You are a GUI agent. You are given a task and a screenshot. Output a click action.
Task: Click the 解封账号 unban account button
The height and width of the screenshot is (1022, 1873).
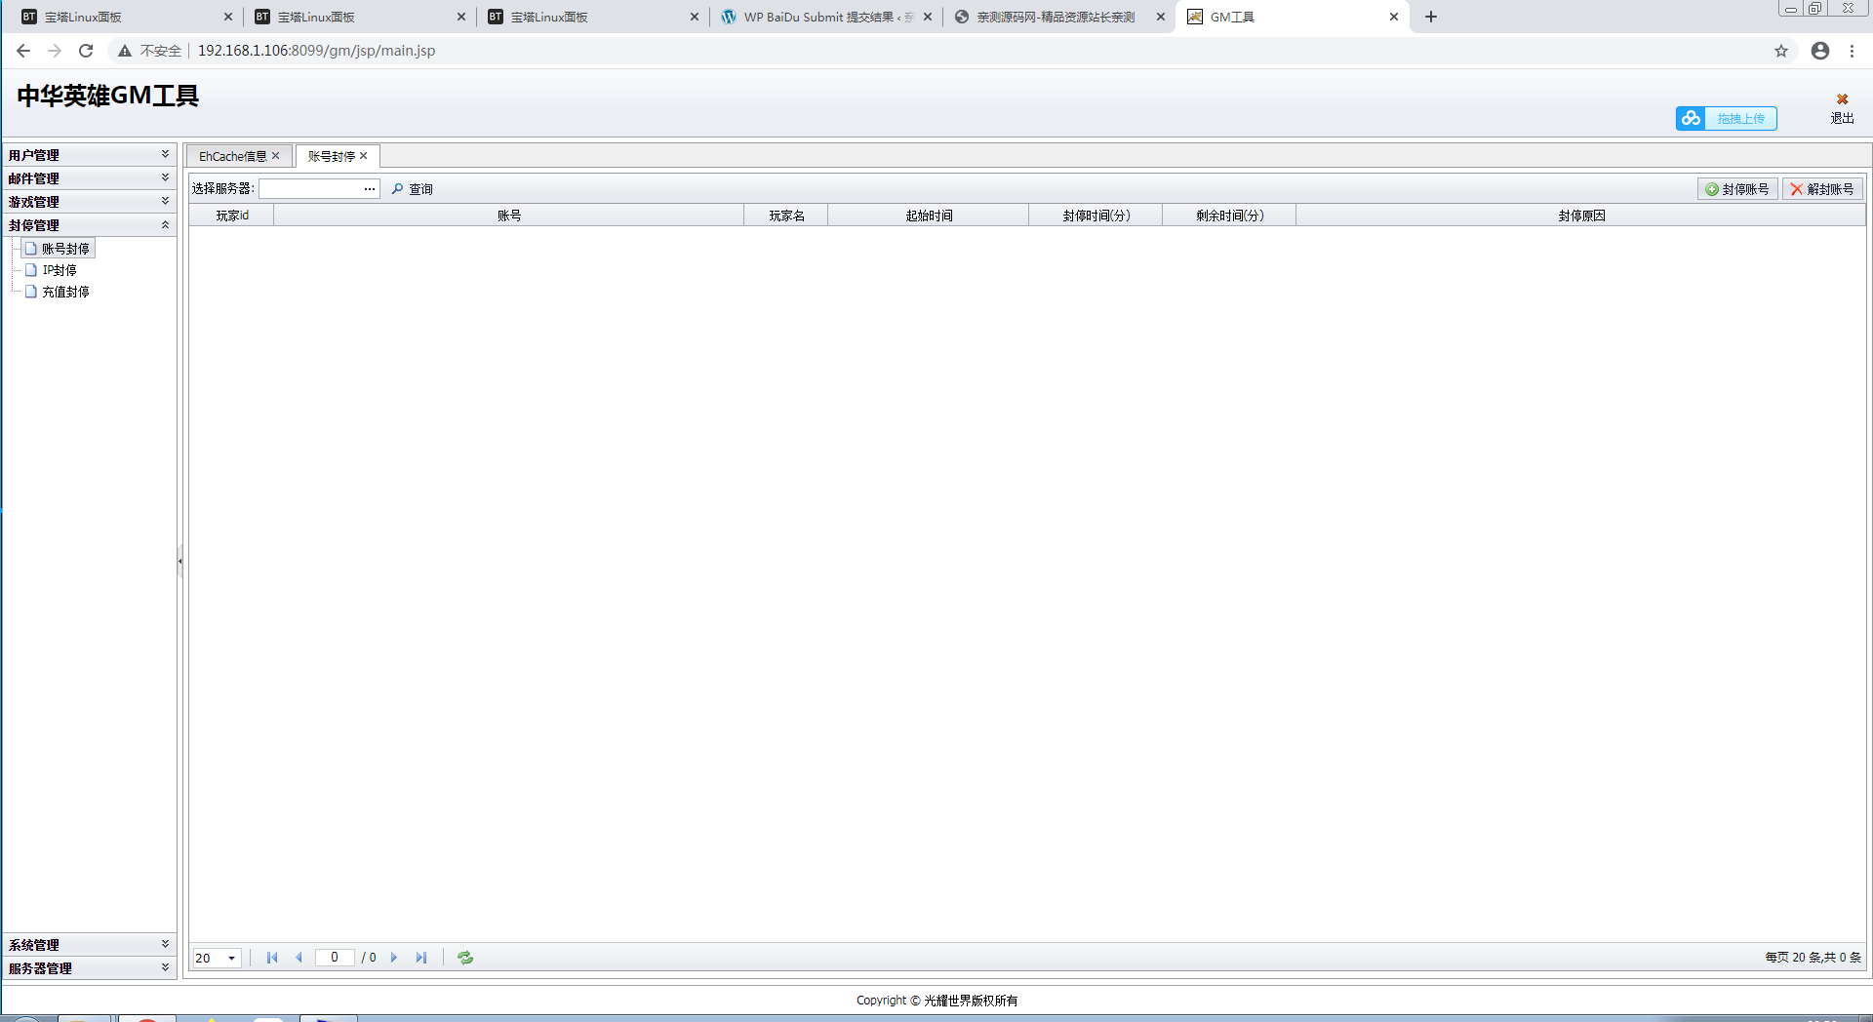[1822, 189]
